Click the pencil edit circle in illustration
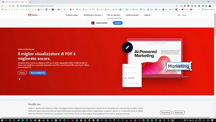The image size is (216, 122). pos(127,47)
